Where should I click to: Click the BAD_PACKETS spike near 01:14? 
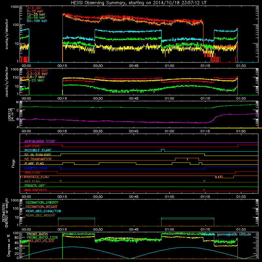204,190
